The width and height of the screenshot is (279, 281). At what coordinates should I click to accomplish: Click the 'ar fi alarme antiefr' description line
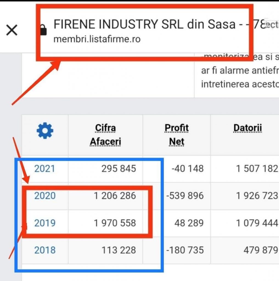tap(240, 71)
